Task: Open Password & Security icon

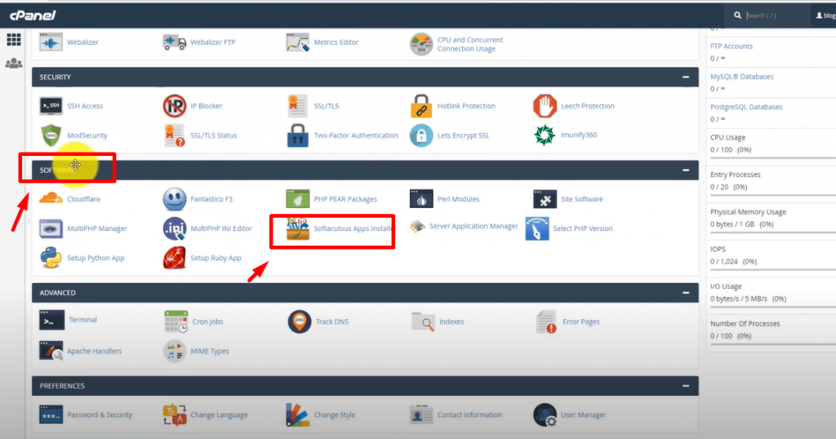Action: [x=51, y=415]
